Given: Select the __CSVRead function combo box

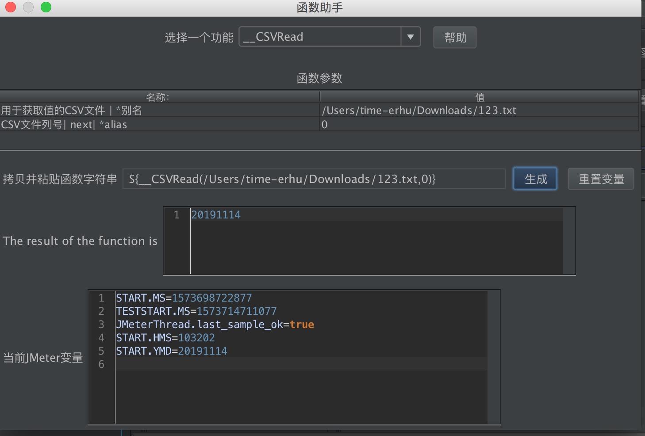Looking at the screenshot, I should coord(330,37).
